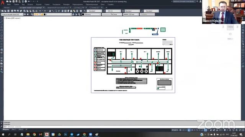Click the AutoCAD application menu logo
Screen dimensions: 245x137
pyautogui.click(x=3, y=3)
